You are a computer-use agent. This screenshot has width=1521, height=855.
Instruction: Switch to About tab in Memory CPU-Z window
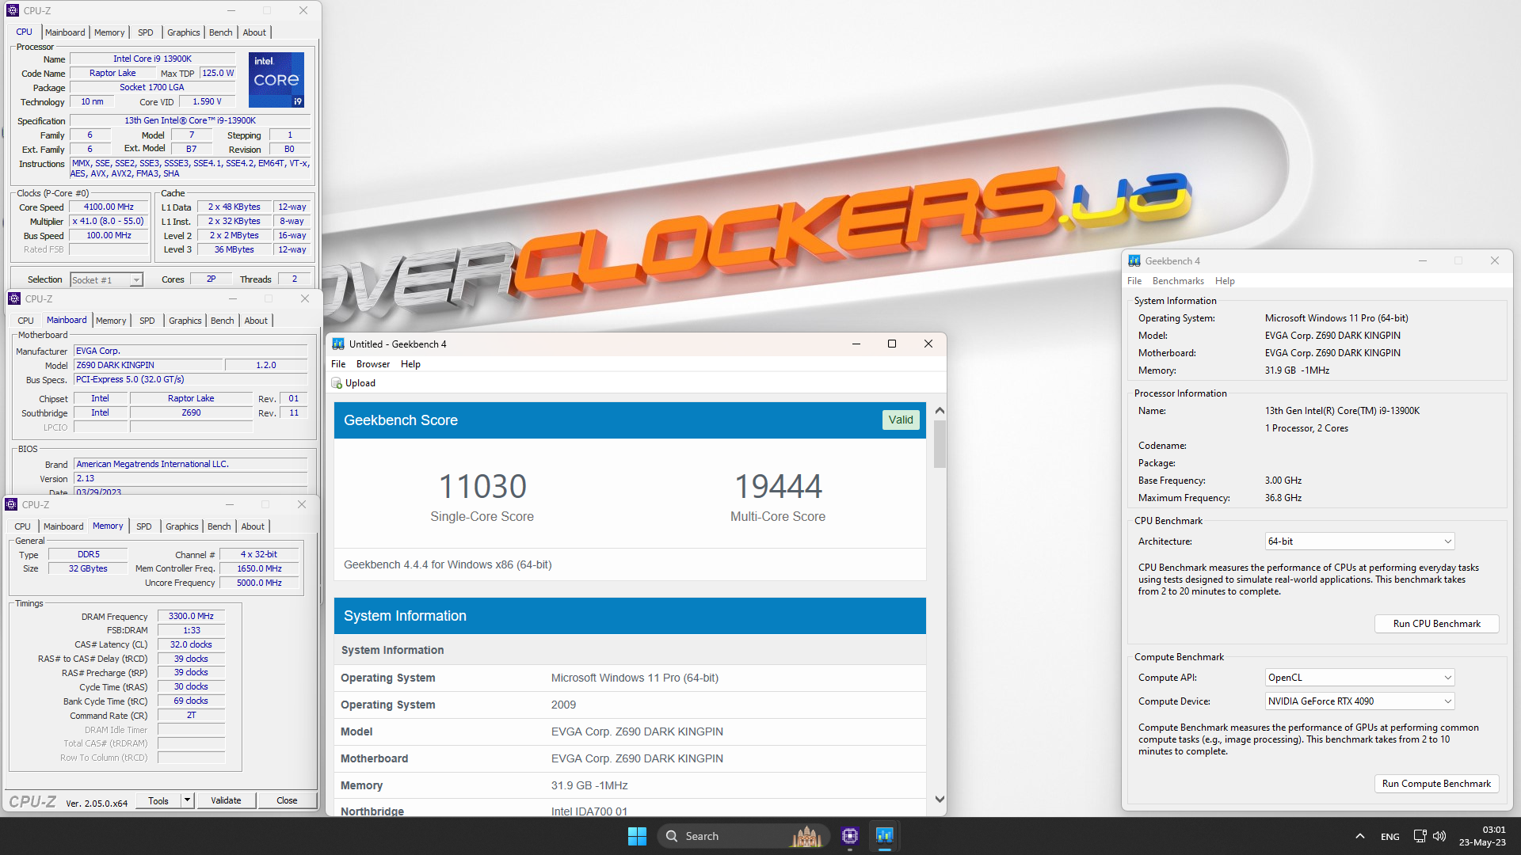(253, 526)
